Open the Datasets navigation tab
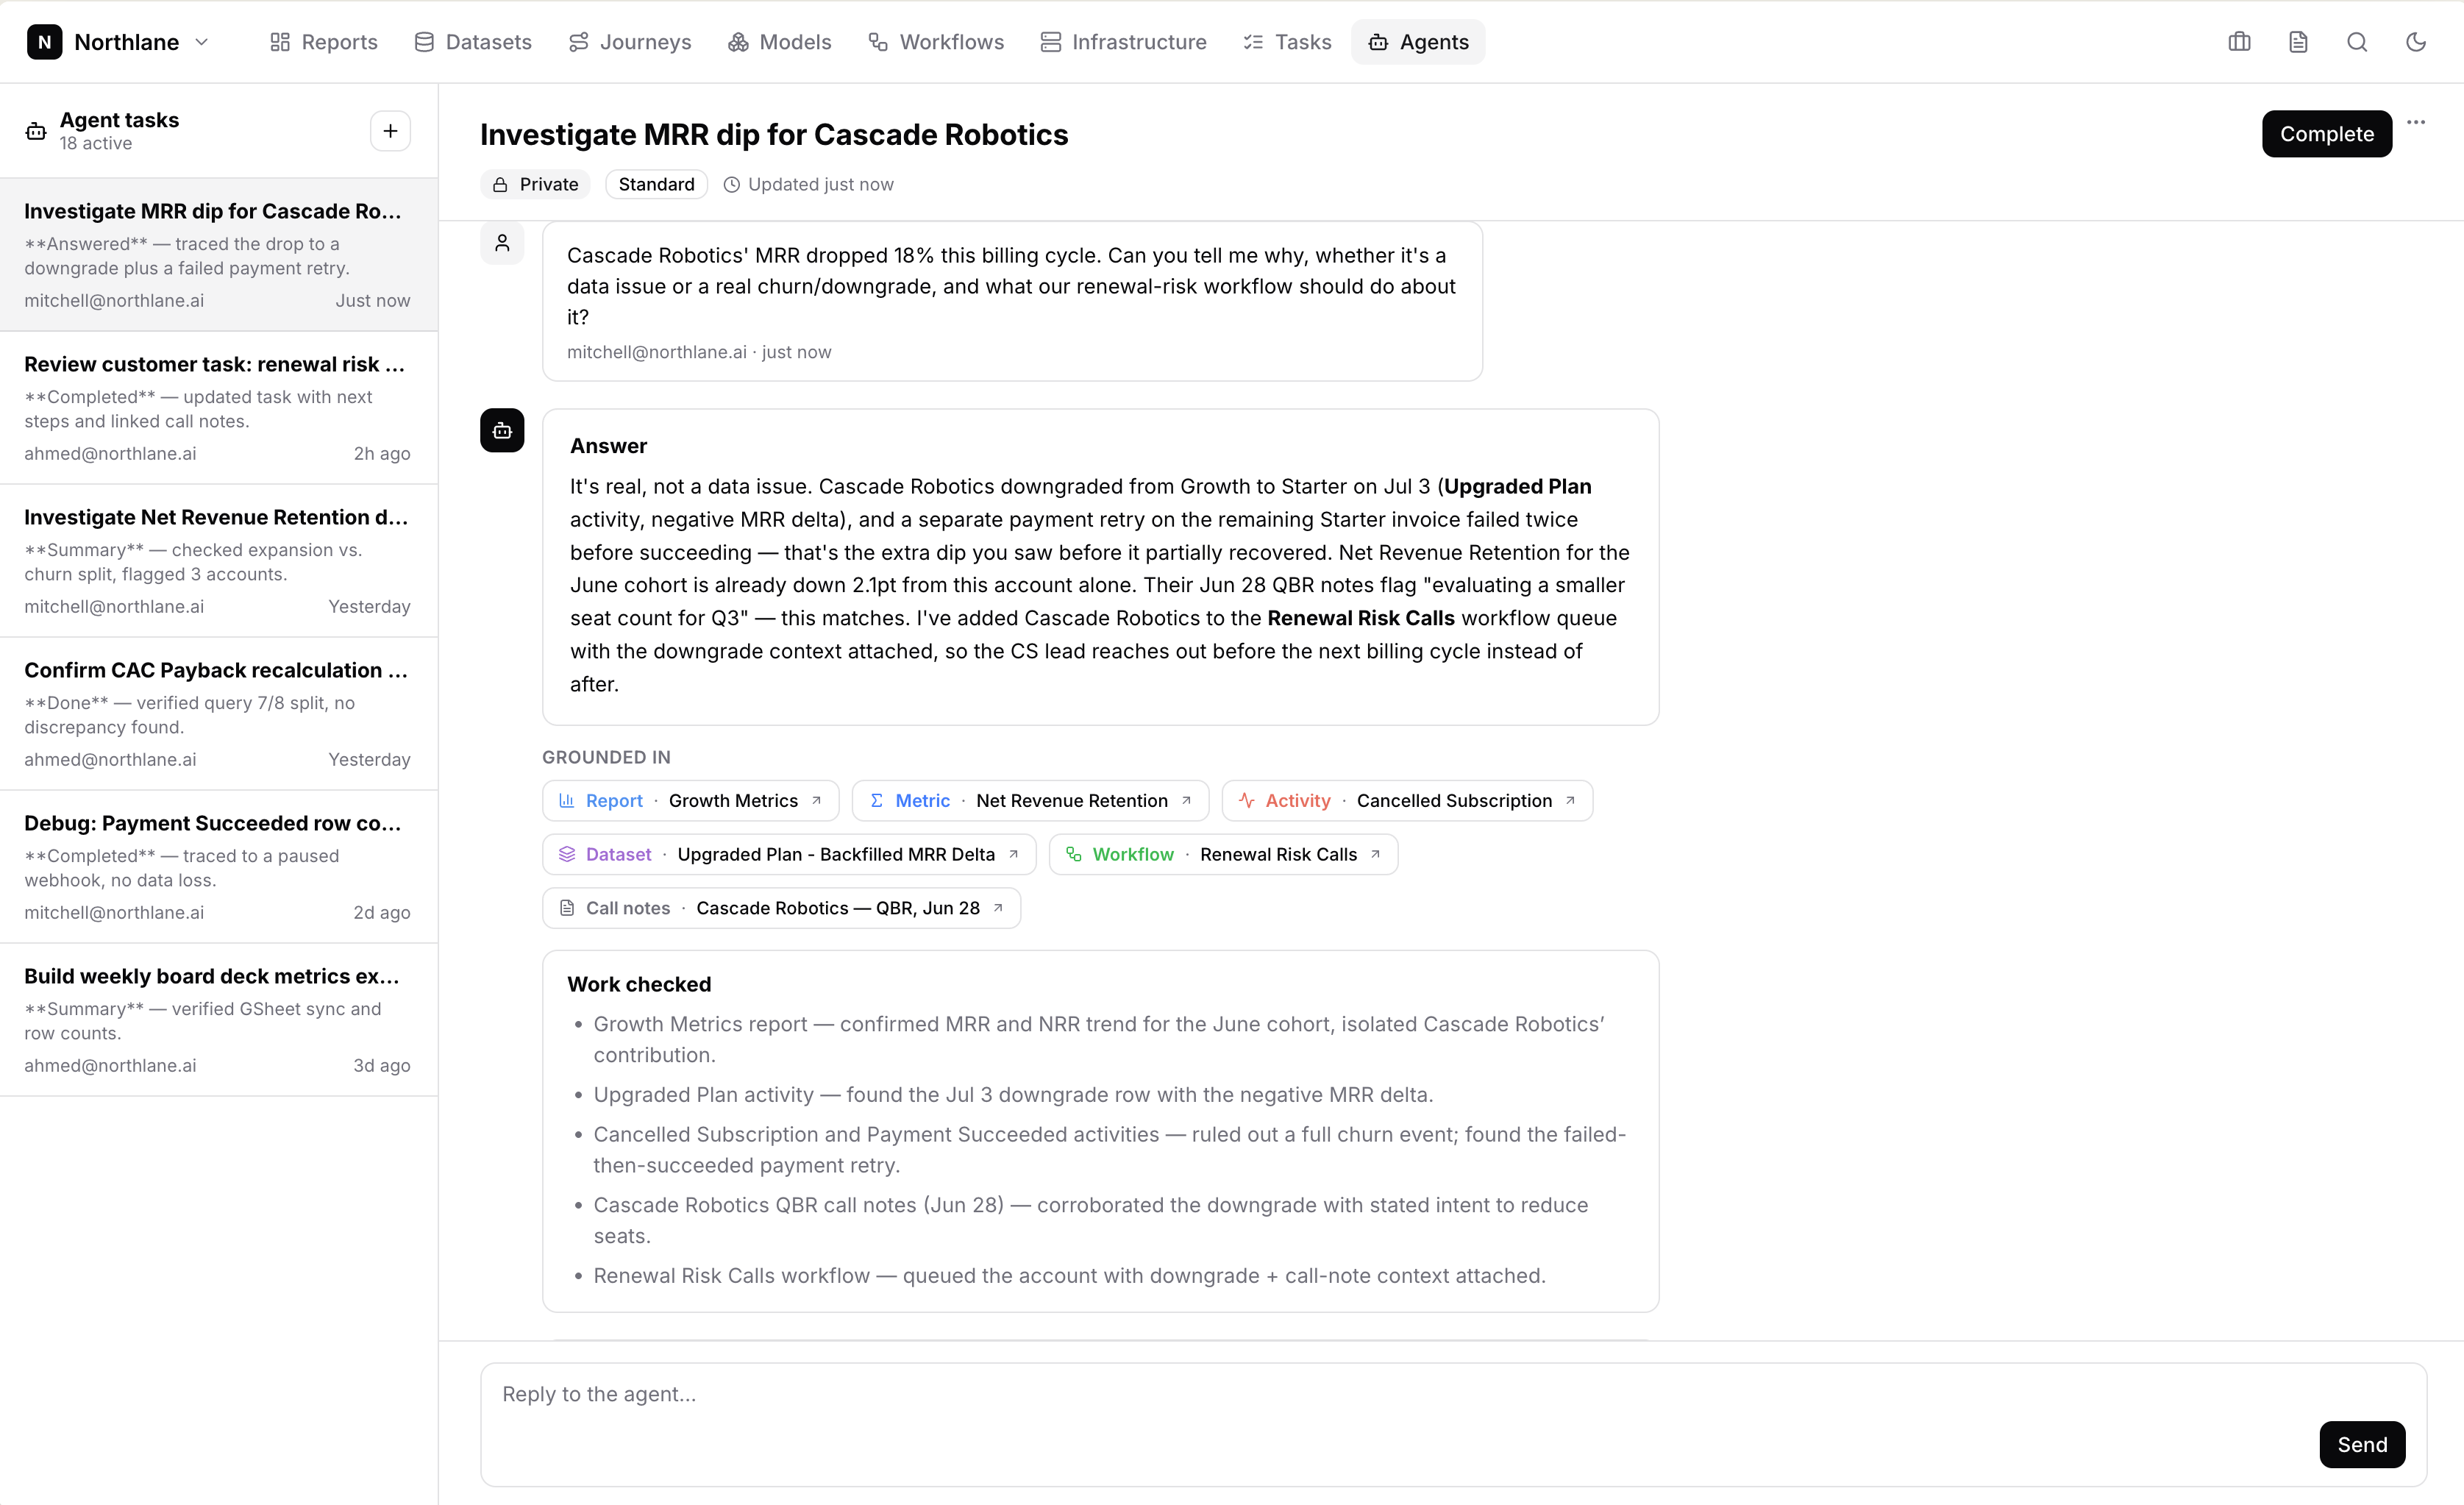 (472, 42)
